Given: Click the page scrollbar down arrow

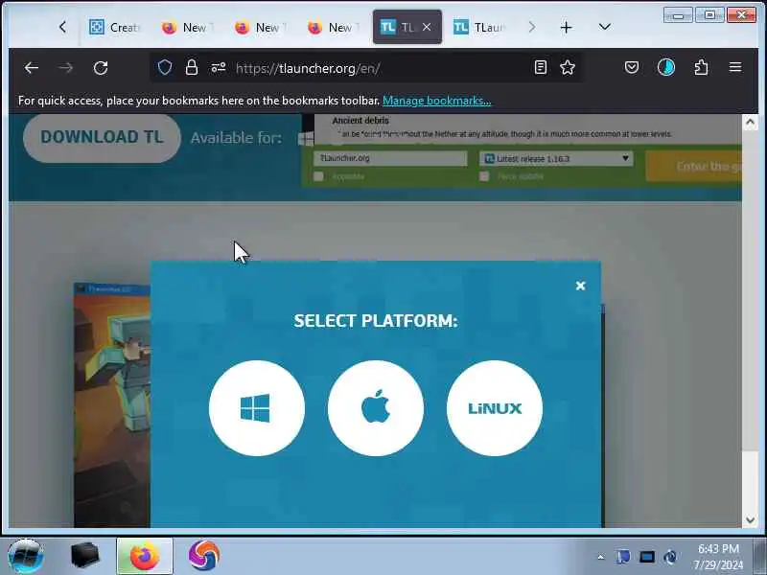Looking at the screenshot, I should [750, 520].
